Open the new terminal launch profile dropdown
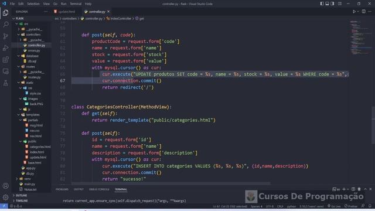 point(347,189)
